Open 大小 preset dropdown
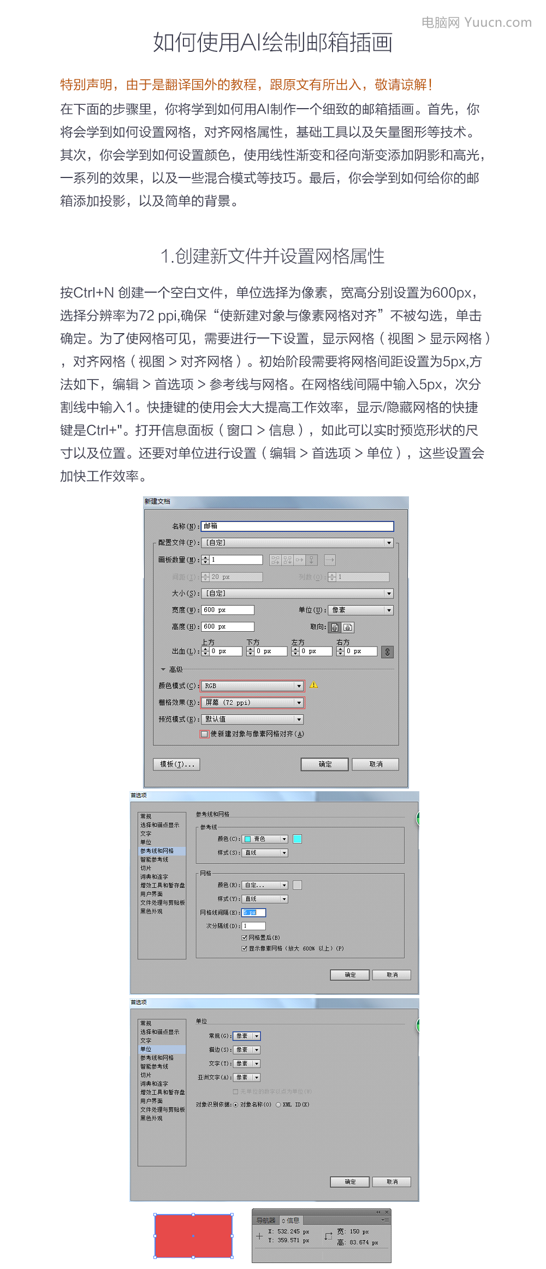546x1269 pixels. (x=298, y=594)
